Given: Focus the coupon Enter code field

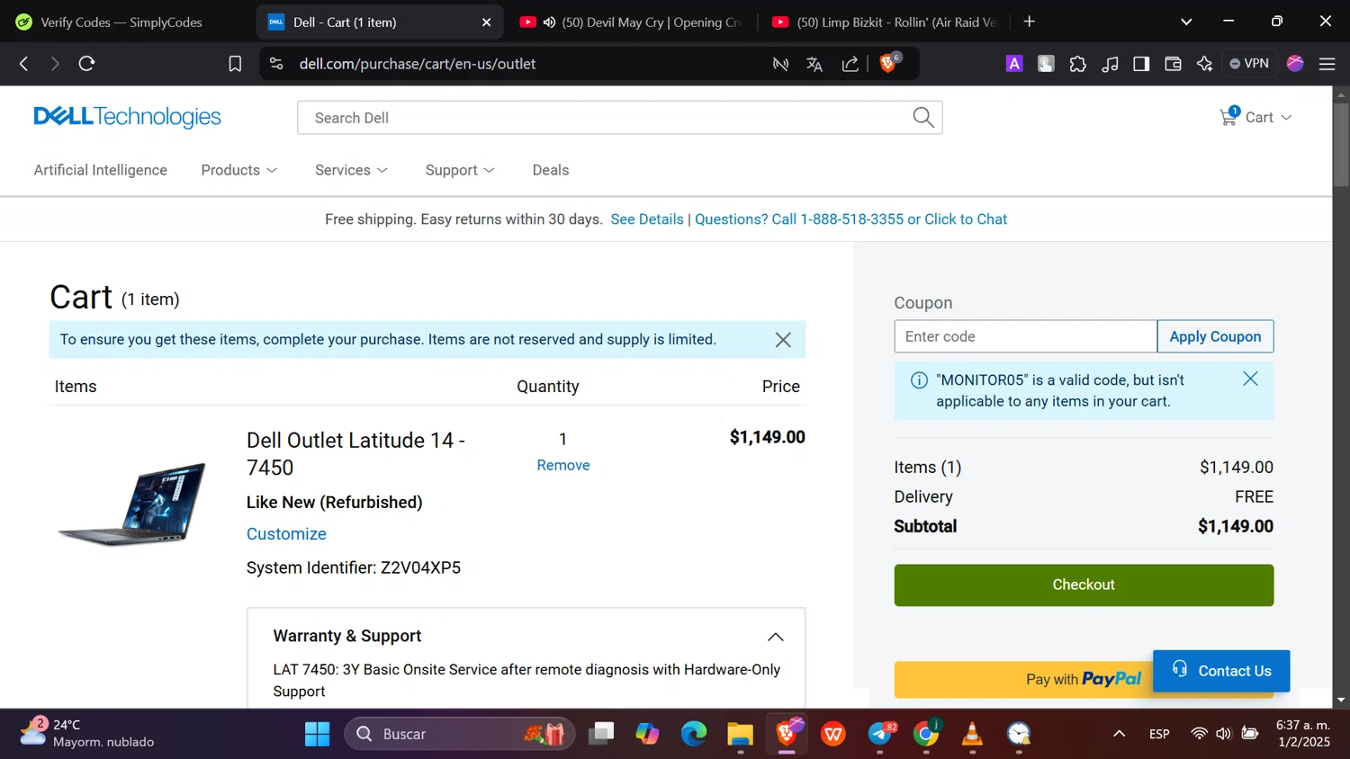Looking at the screenshot, I should point(1025,336).
